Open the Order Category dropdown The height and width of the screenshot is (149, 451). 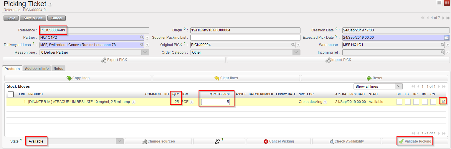[x=296, y=53]
